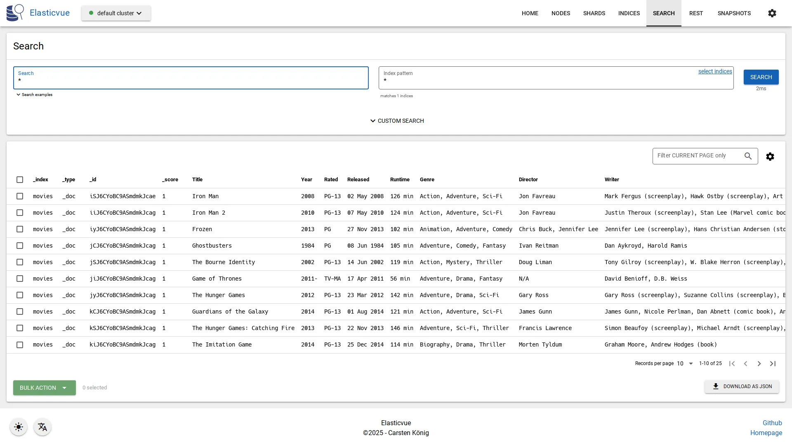Switch to the INDICES tab
This screenshot has width=792, height=445.
(629, 13)
